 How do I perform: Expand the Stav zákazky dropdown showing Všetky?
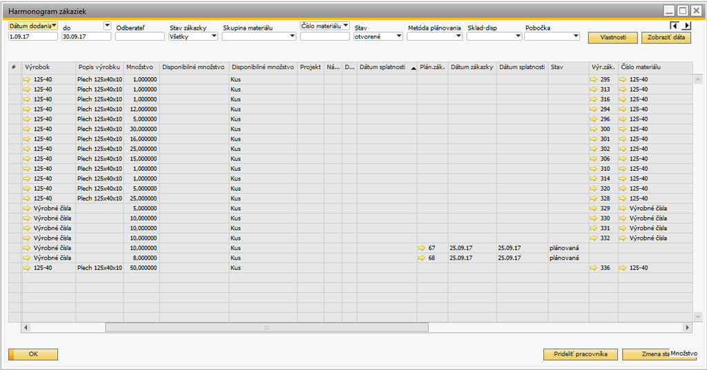tap(213, 37)
